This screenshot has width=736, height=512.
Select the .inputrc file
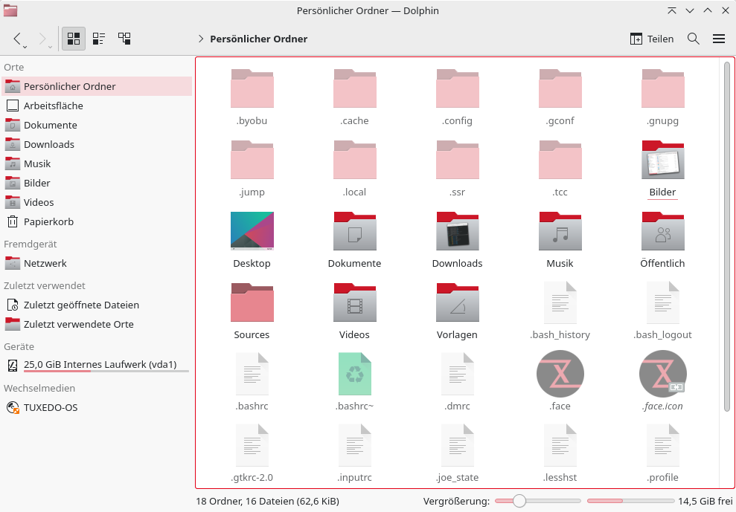click(x=355, y=445)
